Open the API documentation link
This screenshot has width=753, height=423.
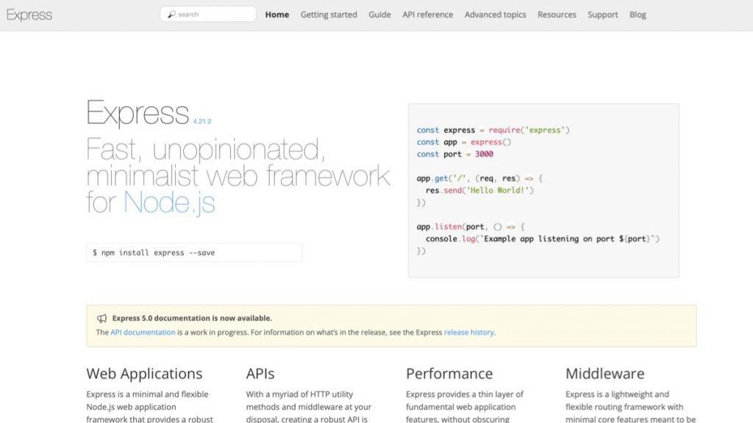[143, 332]
